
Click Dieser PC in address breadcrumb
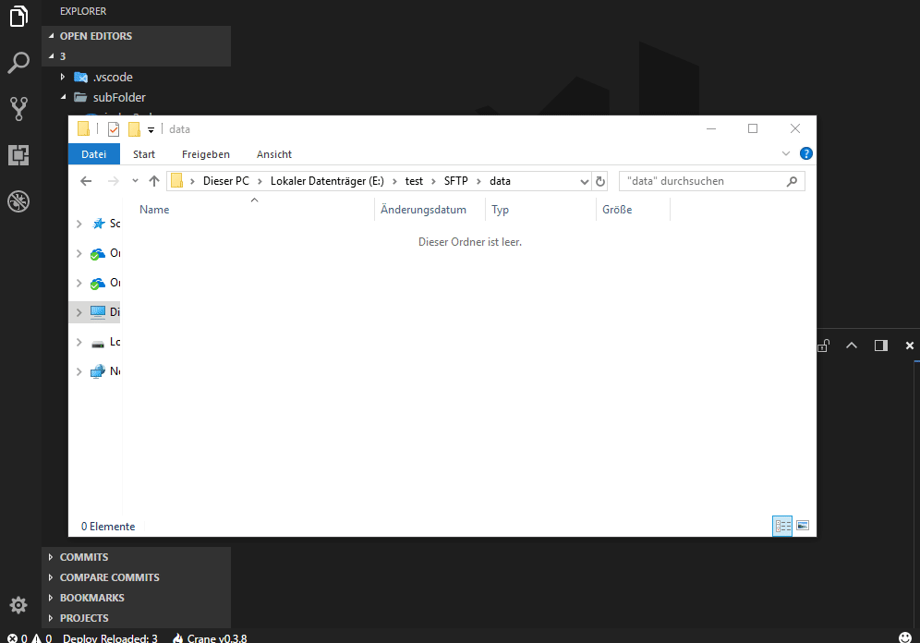tap(226, 181)
